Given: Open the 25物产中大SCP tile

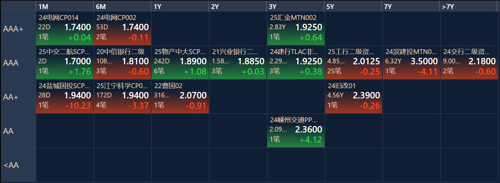Looking at the screenshot, I should 180,62.
